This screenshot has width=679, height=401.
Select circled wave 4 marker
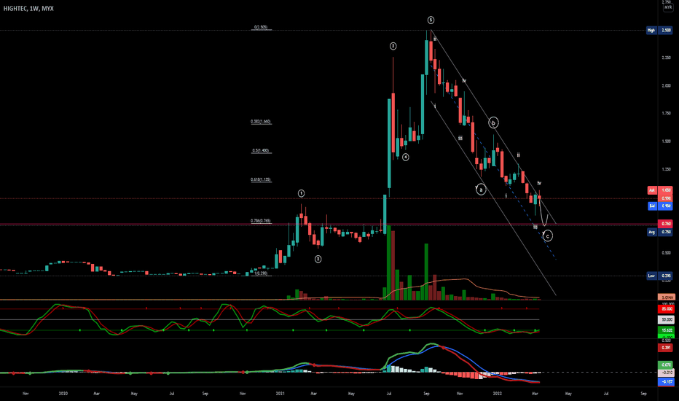click(405, 157)
